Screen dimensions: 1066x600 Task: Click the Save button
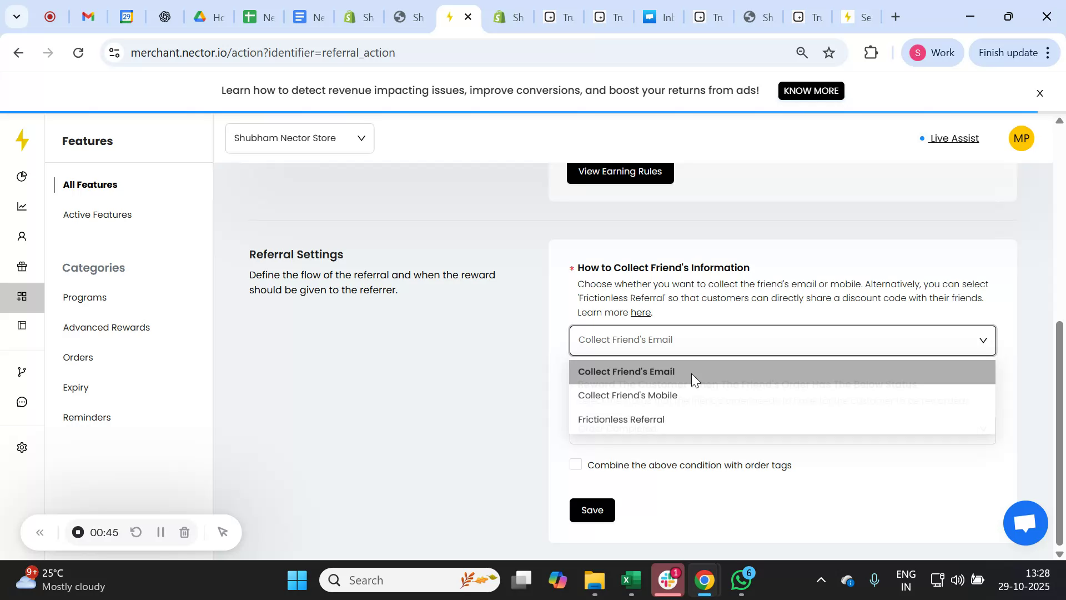(x=592, y=510)
